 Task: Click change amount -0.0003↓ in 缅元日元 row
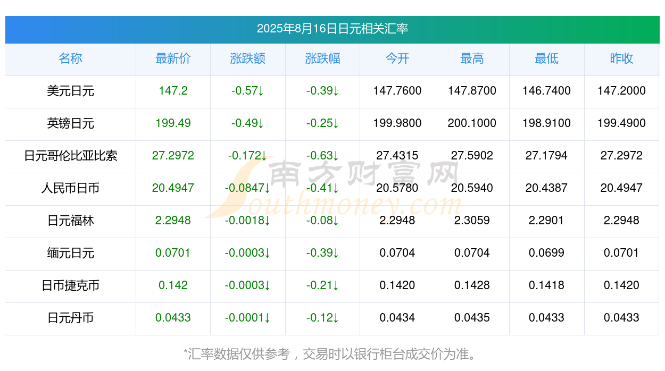(x=248, y=253)
